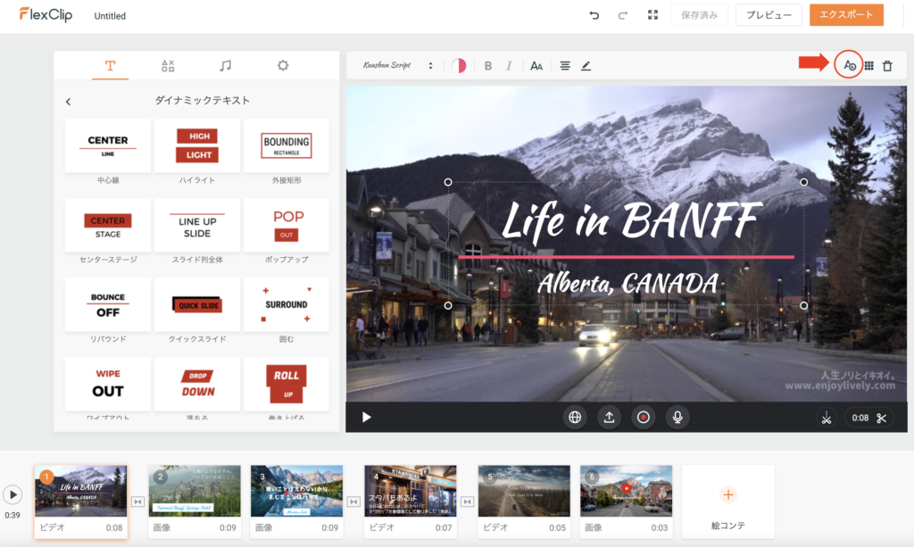The height and width of the screenshot is (547, 914).
Task: Click the Untitled project name
Action: (x=110, y=16)
